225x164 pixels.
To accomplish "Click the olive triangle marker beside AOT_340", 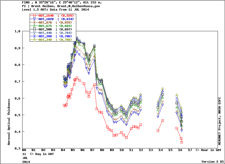I will [34, 40].
